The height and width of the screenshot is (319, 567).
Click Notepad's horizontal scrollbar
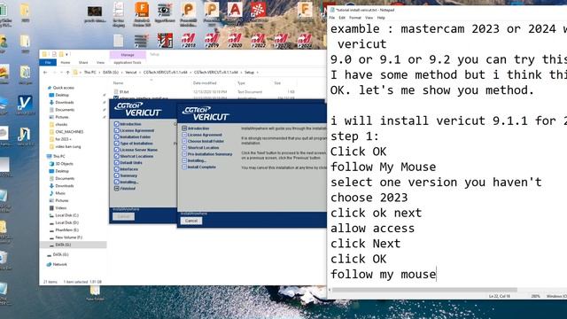[x=424, y=290]
